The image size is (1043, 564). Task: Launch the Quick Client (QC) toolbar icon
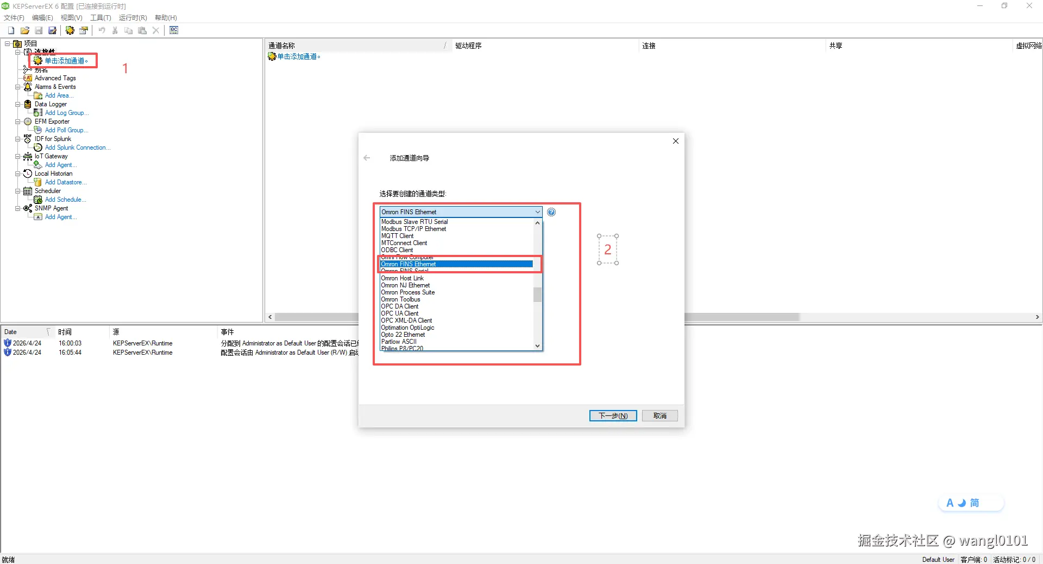pyautogui.click(x=174, y=30)
